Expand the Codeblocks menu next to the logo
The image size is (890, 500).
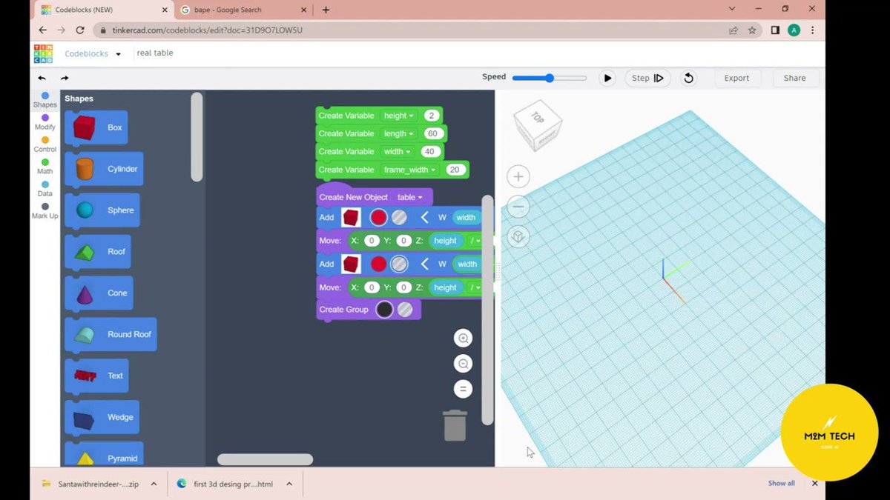[x=116, y=53]
